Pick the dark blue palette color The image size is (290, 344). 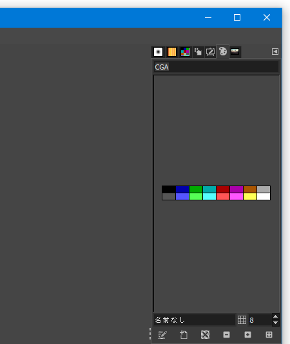point(182,189)
